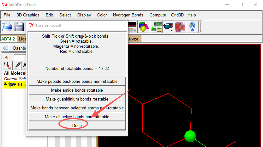This screenshot has width=263, height=147.
Task: Expand the PHB molecule tree node
Action: pyautogui.click(x=6, y=84)
